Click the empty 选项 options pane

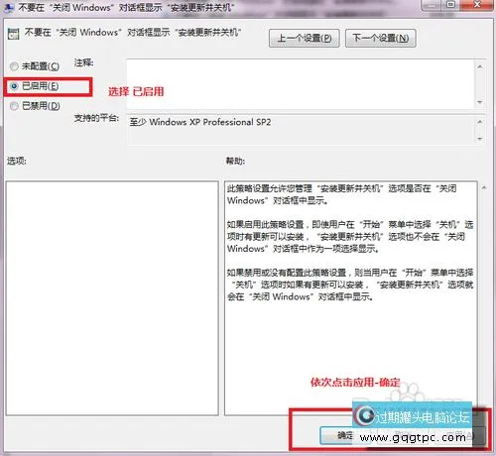pyautogui.click(x=112, y=298)
